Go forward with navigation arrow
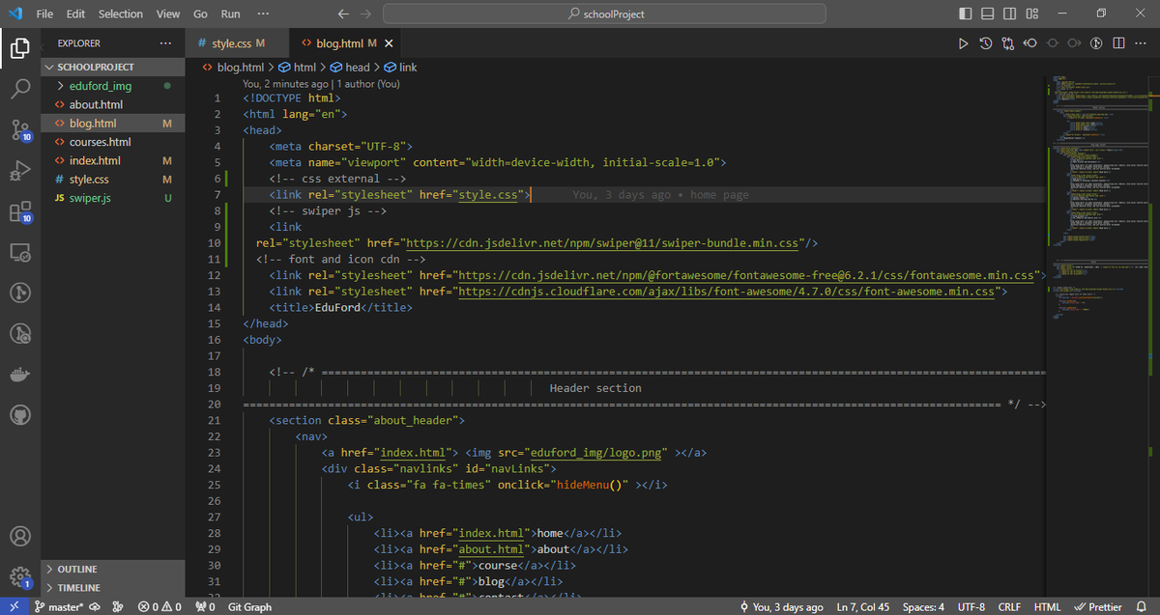Image resolution: width=1160 pixels, height=615 pixels. click(365, 14)
